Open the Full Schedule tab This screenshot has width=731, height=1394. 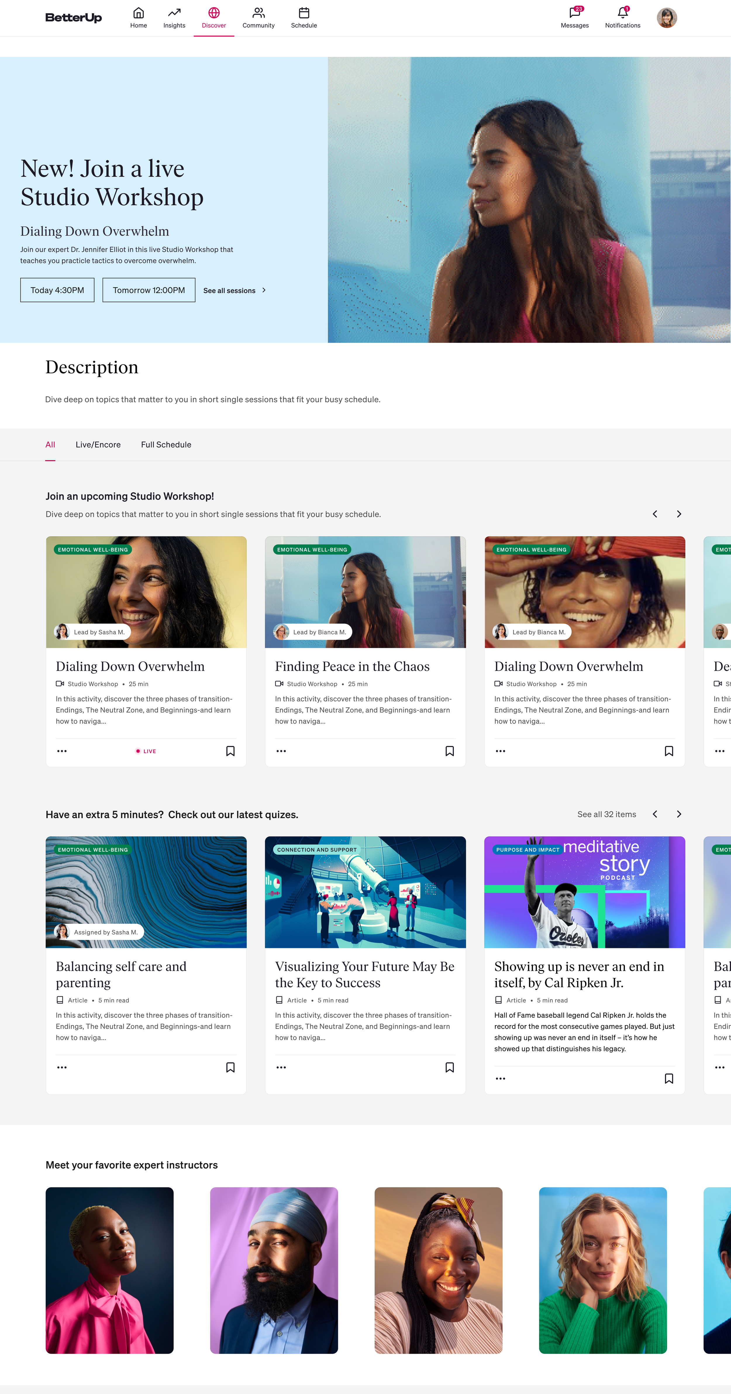166,444
